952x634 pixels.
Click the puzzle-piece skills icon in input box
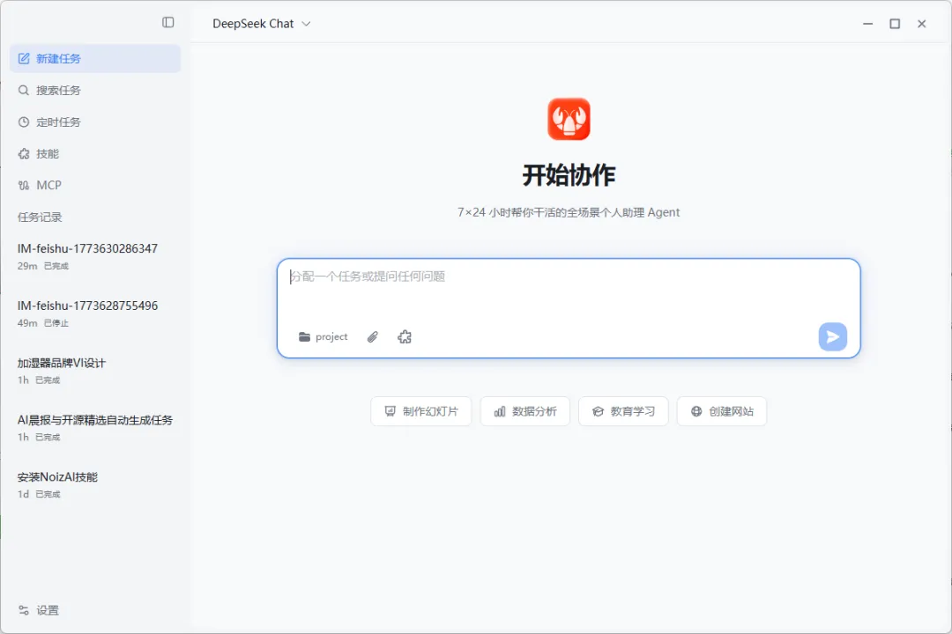click(x=405, y=336)
